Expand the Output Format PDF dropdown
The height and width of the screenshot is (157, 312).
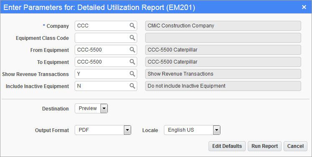click(127, 130)
